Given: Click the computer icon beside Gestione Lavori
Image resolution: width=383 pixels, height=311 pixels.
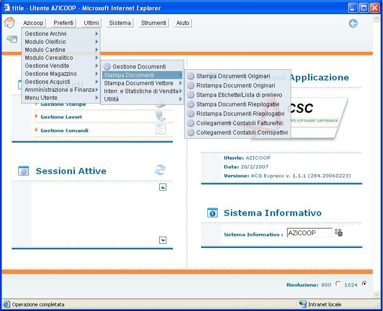Looking at the screenshot, I should [x=161, y=116].
